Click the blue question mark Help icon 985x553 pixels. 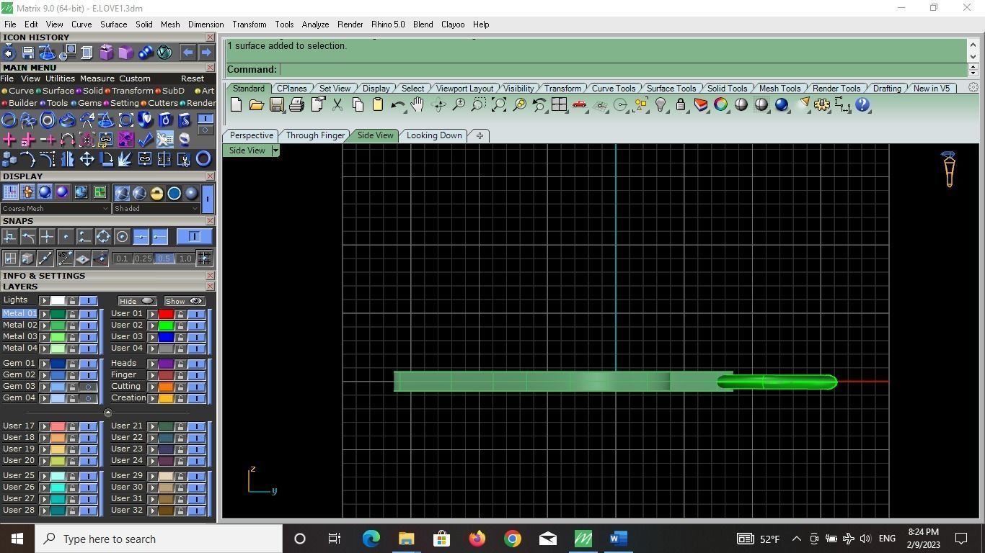[862, 105]
